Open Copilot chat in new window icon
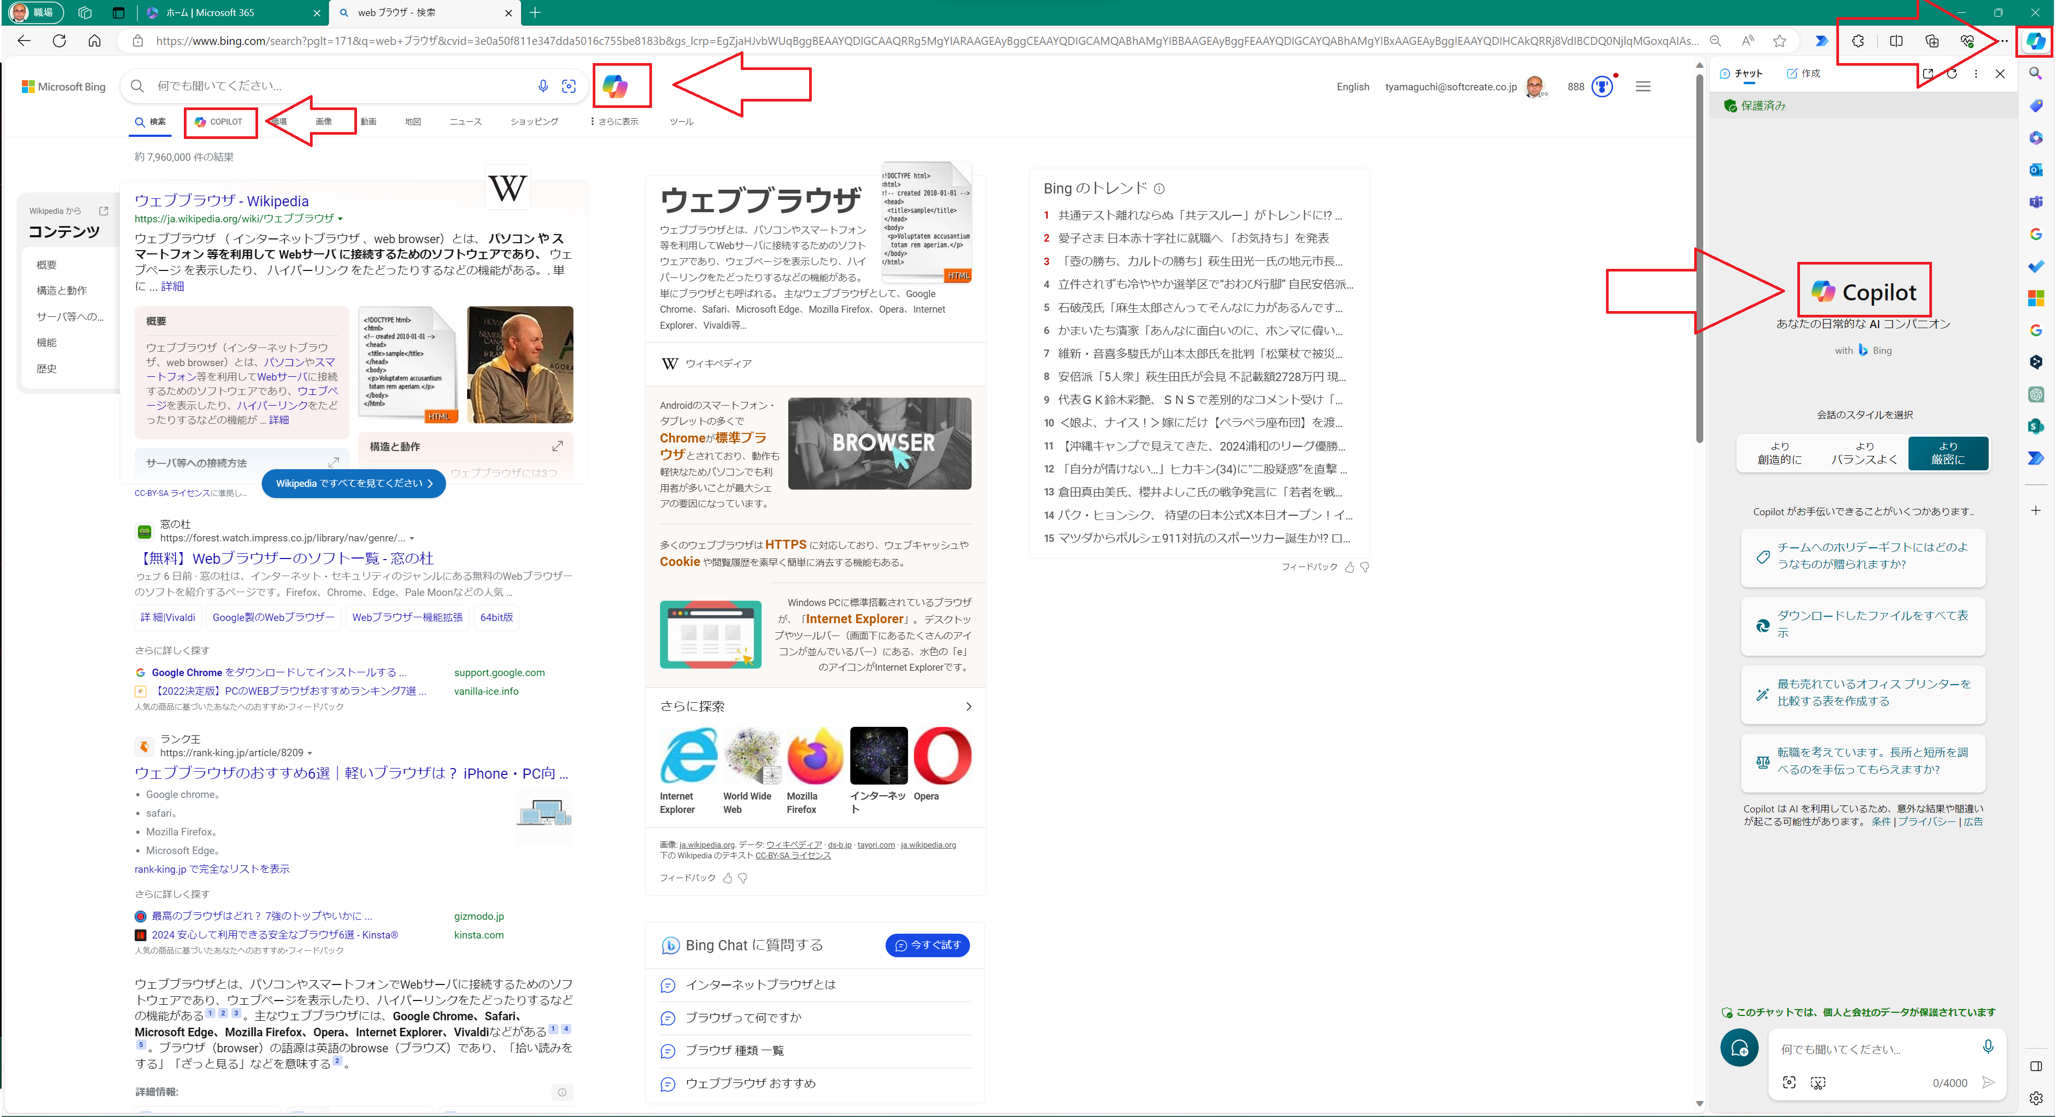This screenshot has width=2056, height=1117. (x=1928, y=73)
